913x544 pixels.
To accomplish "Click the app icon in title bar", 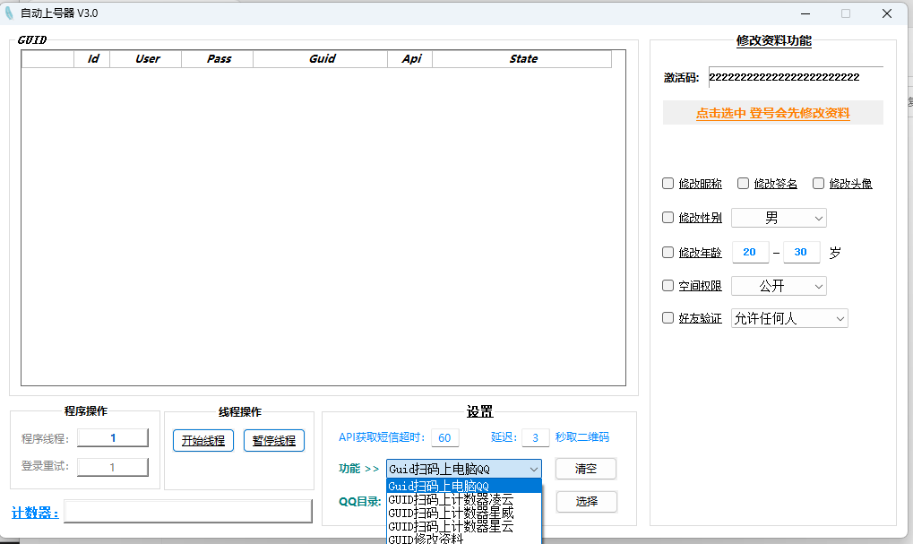I will pos(10,13).
